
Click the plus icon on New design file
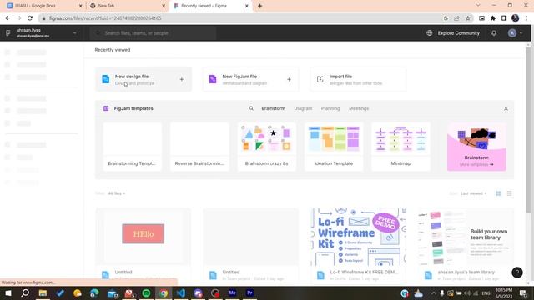tap(182, 79)
